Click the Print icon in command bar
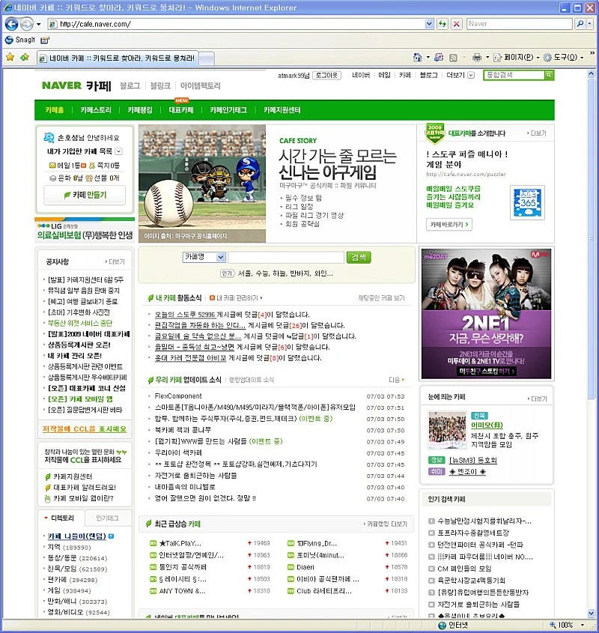Image resolution: width=599 pixels, height=633 pixels. point(477,58)
